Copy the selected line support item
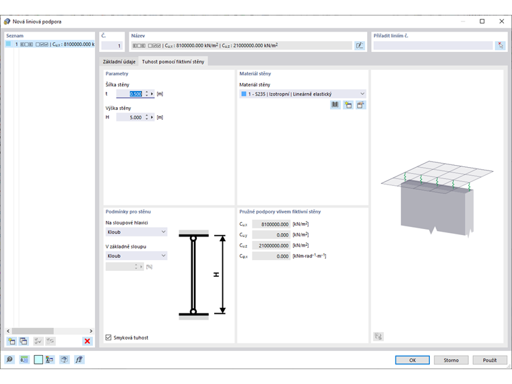The image size is (512, 384). point(24,342)
